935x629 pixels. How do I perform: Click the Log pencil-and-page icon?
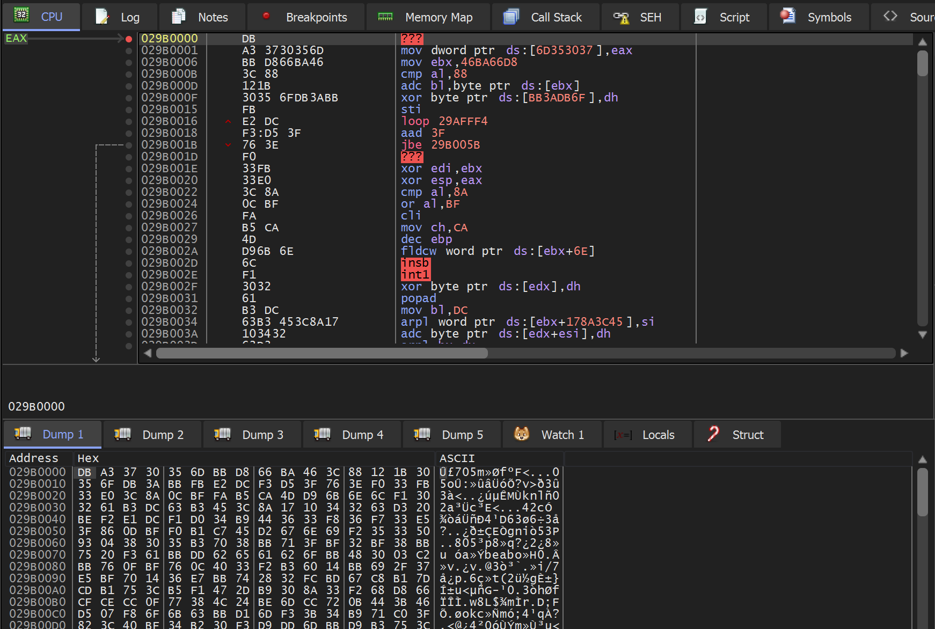[x=102, y=16]
